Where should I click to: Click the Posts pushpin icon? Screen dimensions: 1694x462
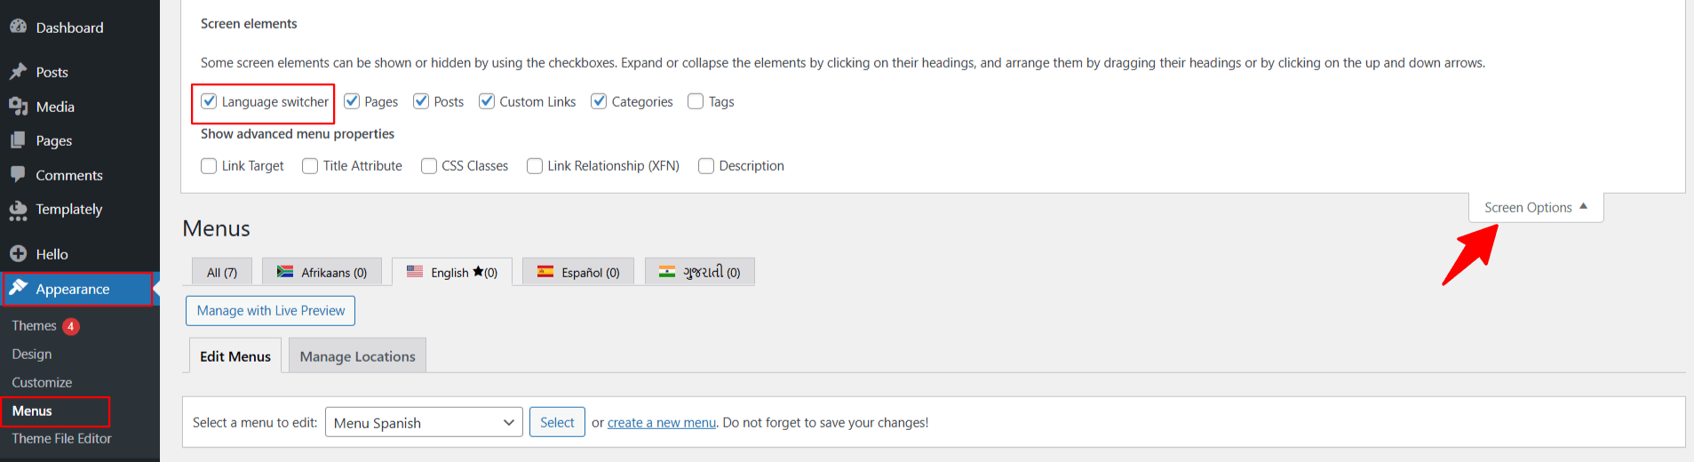18,72
